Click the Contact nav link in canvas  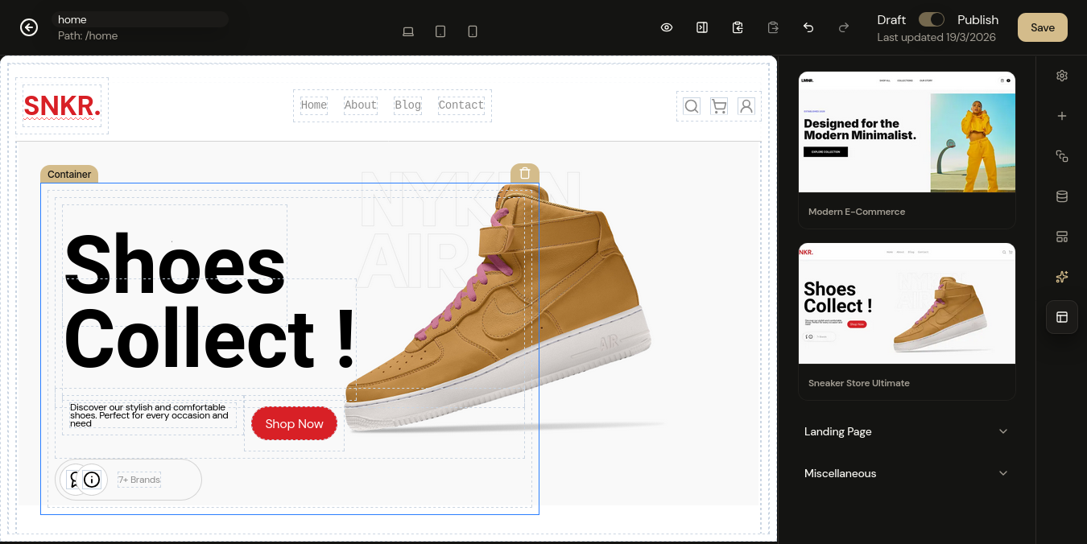(x=461, y=105)
